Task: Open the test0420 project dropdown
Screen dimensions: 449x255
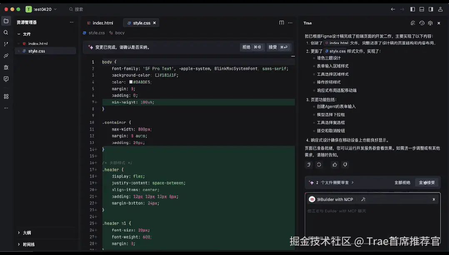Action: 42,10
